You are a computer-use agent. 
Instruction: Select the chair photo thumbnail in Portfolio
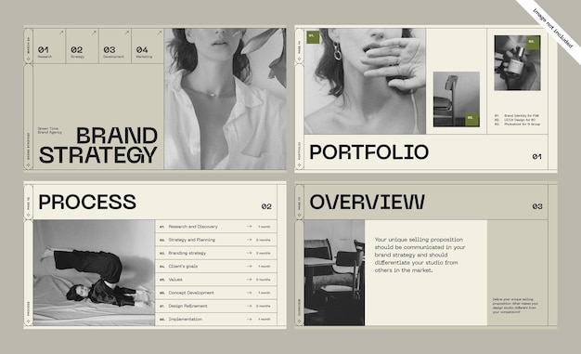point(456,99)
